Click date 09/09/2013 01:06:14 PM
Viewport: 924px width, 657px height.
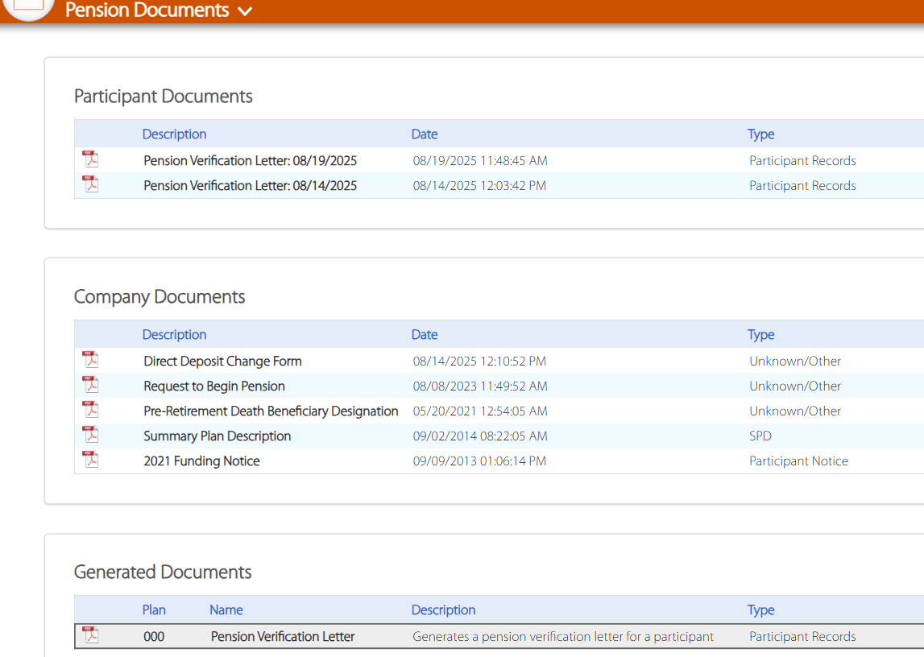(479, 461)
